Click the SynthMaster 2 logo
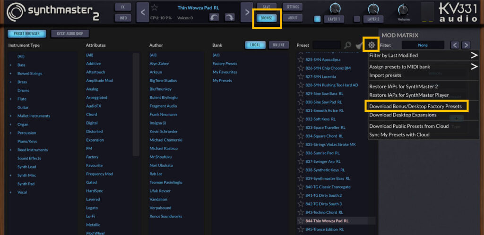Image resolution: width=484 pixels, height=235 pixels. 52,12
